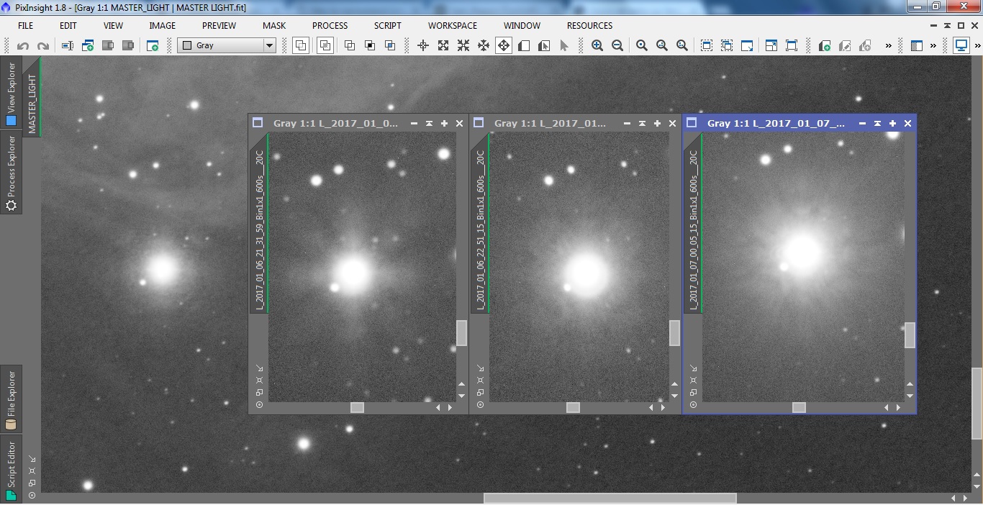Click the striped panel icon near toolbar end
The height and width of the screenshot is (505, 983).
point(916,45)
